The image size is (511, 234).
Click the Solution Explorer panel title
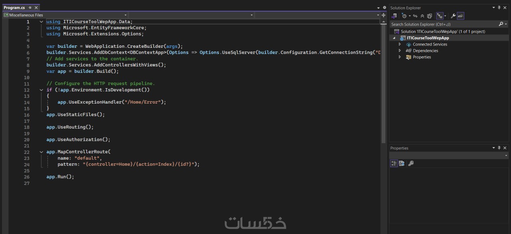(406, 8)
